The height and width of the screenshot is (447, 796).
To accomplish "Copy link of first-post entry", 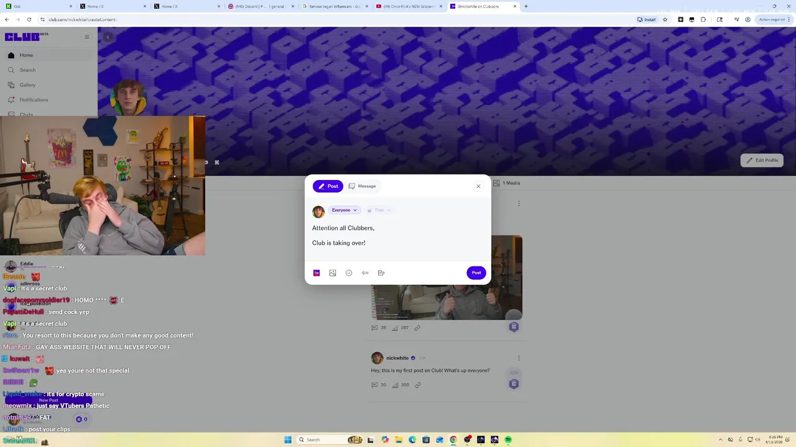I will [417, 385].
